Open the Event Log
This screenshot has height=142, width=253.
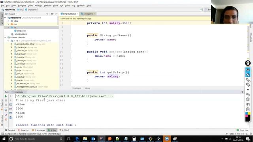[242, 130]
